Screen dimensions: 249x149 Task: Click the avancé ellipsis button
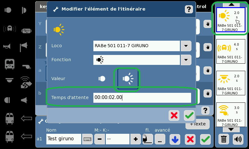(x=160, y=139)
